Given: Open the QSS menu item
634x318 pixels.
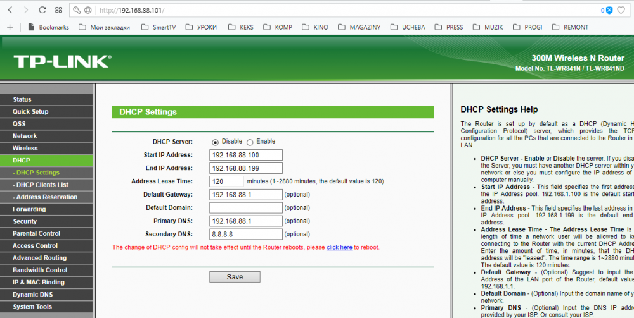Looking at the screenshot, I should [x=46, y=124].
